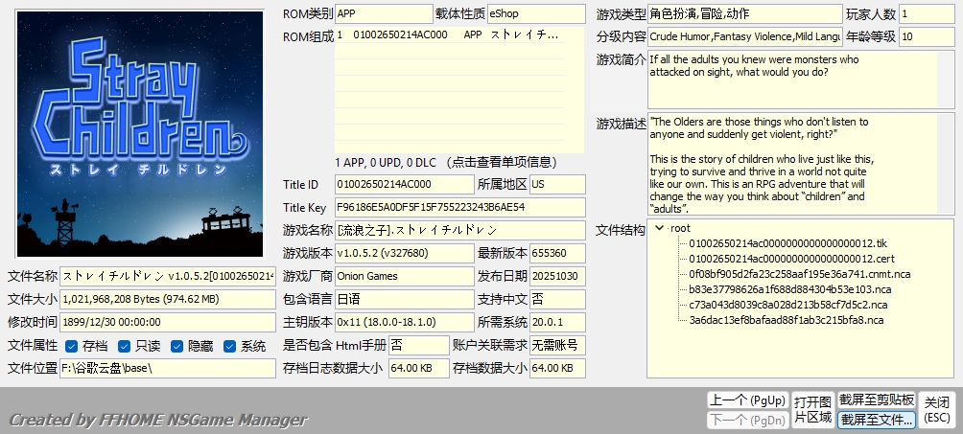Image resolution: width=963 pixels, height=434 pixels.
Task: Select the .tik file in tree
Action: pos(788,243)
